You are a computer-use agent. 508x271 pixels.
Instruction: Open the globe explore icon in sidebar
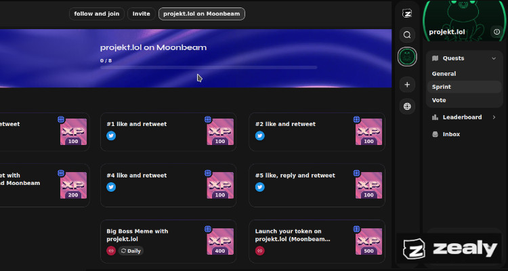[407, 106]
